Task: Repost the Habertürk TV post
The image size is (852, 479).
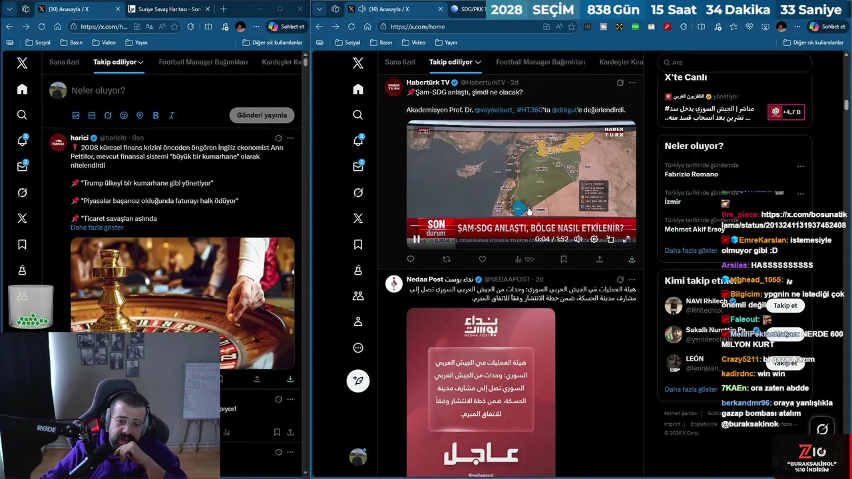Action: tap(447, 259)
